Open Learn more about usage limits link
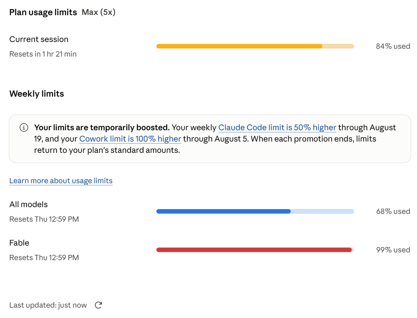This screenshot has height=318, width=417. click(x=61, y=181)
